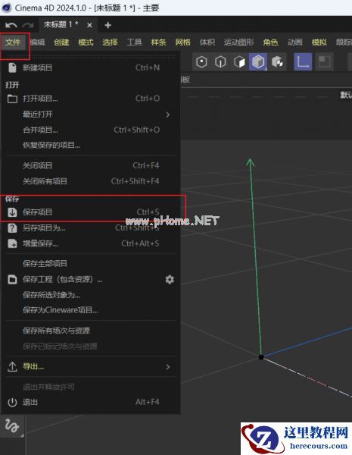Image resolution: width=352 pixels, height=455 pixels.
Task: Open the 网格 menu
Action: point(183,42)
